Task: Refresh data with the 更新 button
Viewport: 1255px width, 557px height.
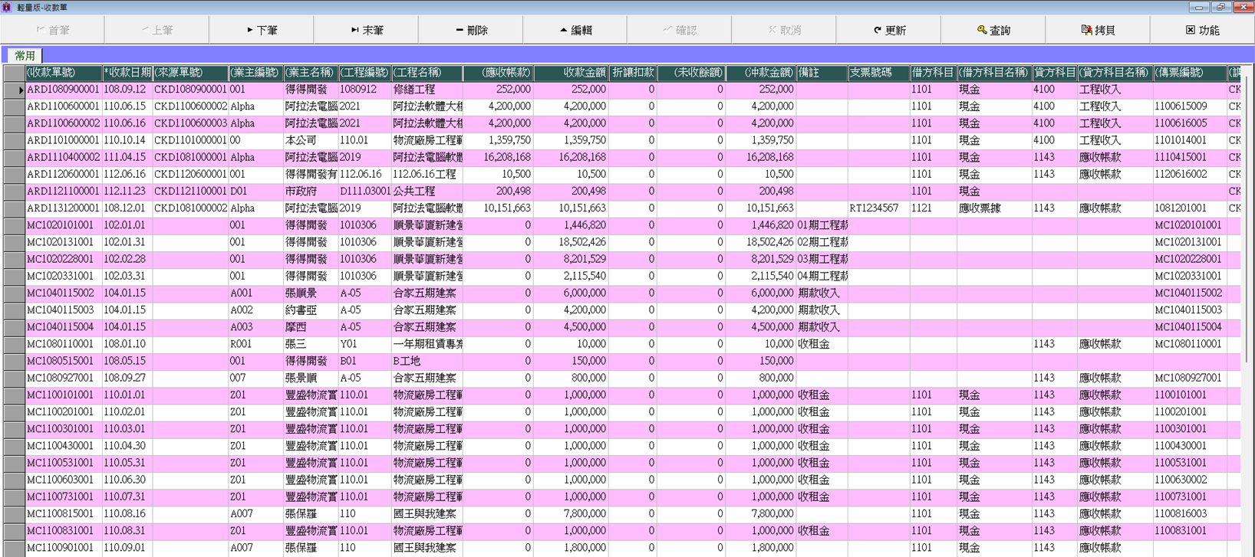Action: pyautogui.click(x=888, y=30)
